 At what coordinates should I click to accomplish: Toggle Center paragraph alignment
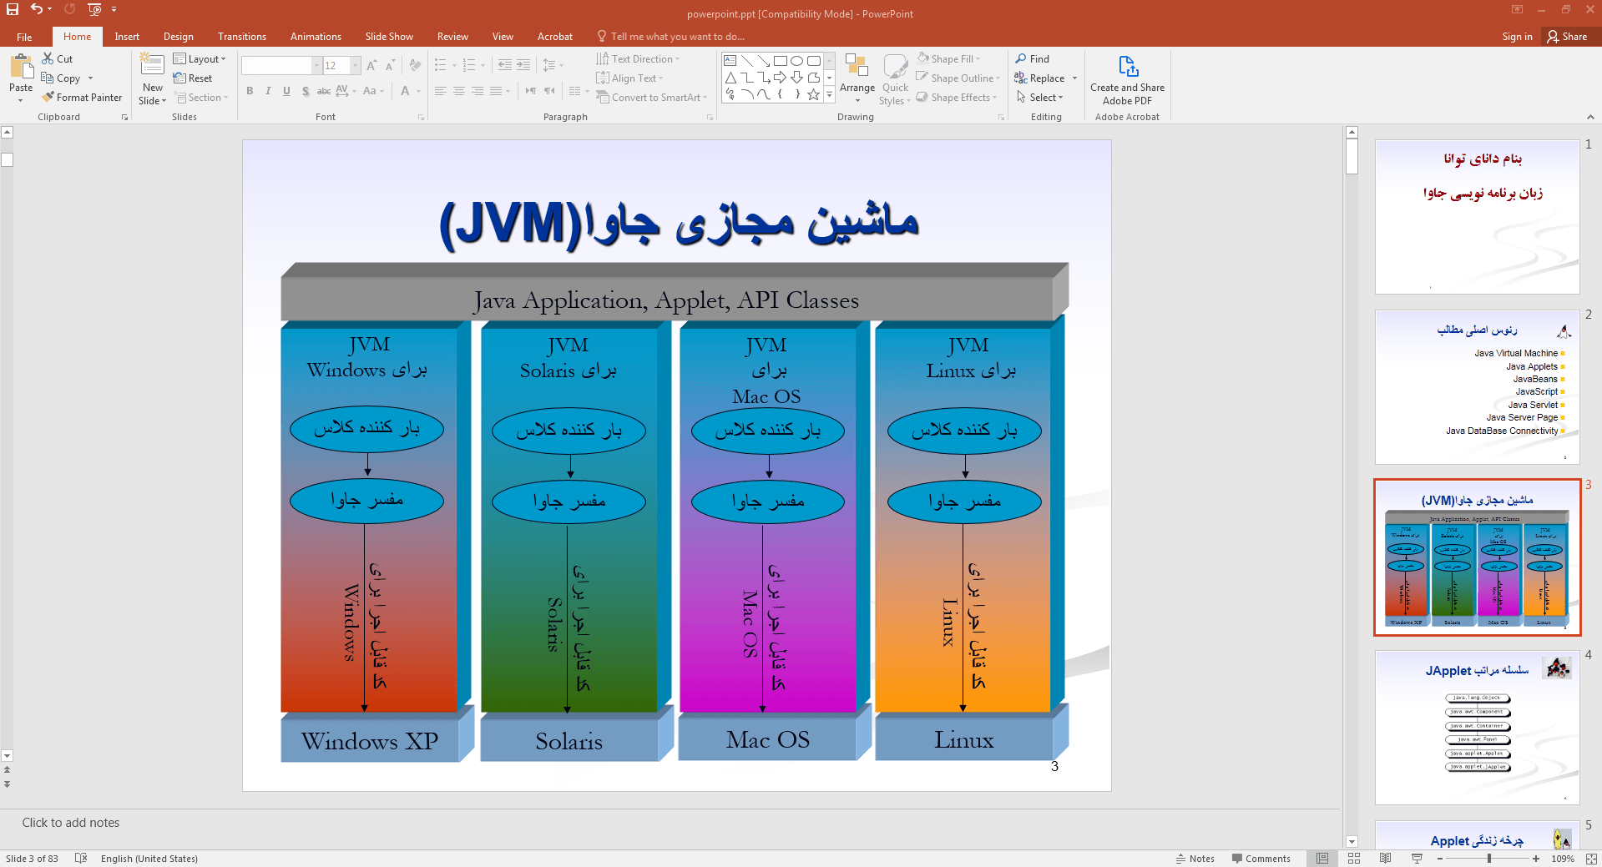[459, 91]
